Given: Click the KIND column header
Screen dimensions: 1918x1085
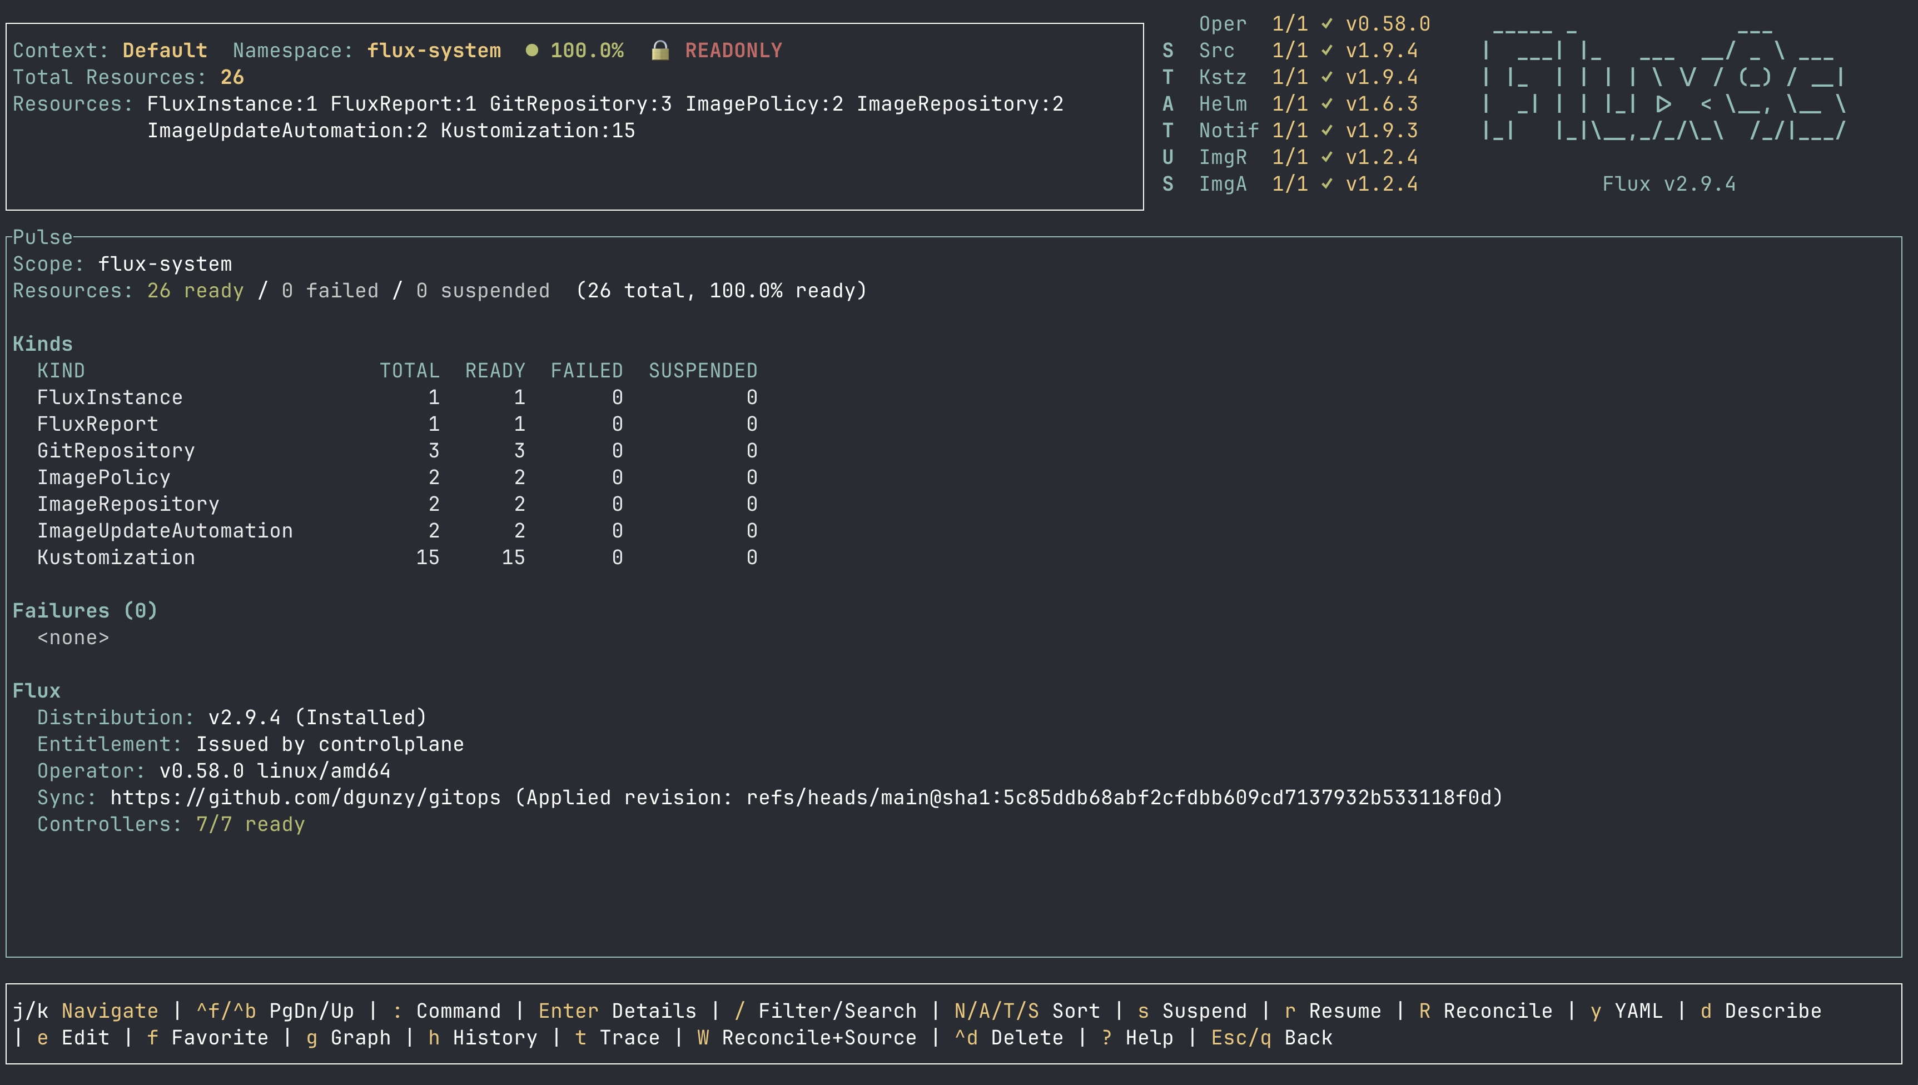Looking at the screenshot, I should tap(61, 371).
